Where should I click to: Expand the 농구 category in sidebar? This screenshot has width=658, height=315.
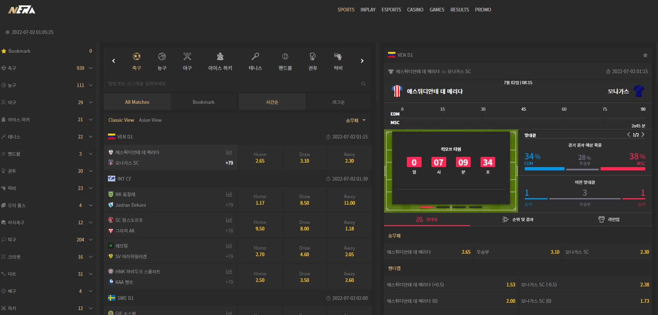pos(90,85)
